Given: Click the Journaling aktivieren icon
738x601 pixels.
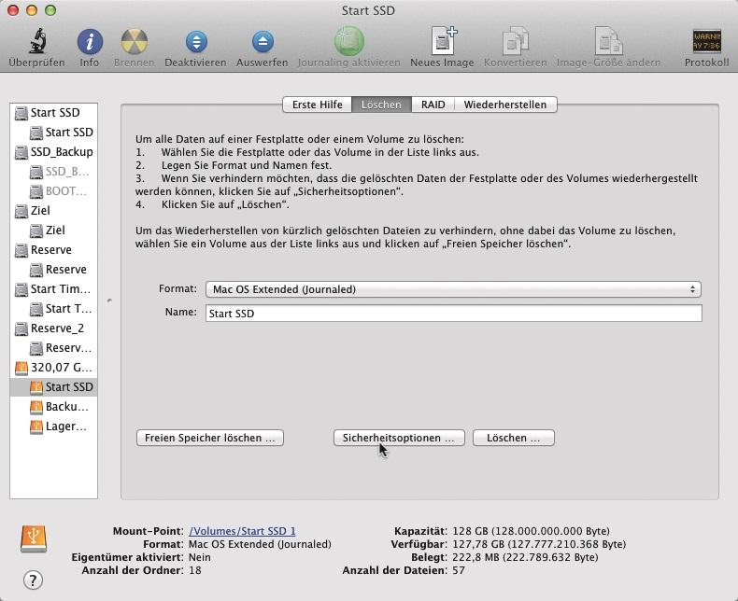Looking at the screenshot, I should [348, 41].
